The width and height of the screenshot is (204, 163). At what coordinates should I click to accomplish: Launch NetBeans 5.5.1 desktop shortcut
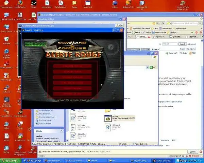[129, 4]
